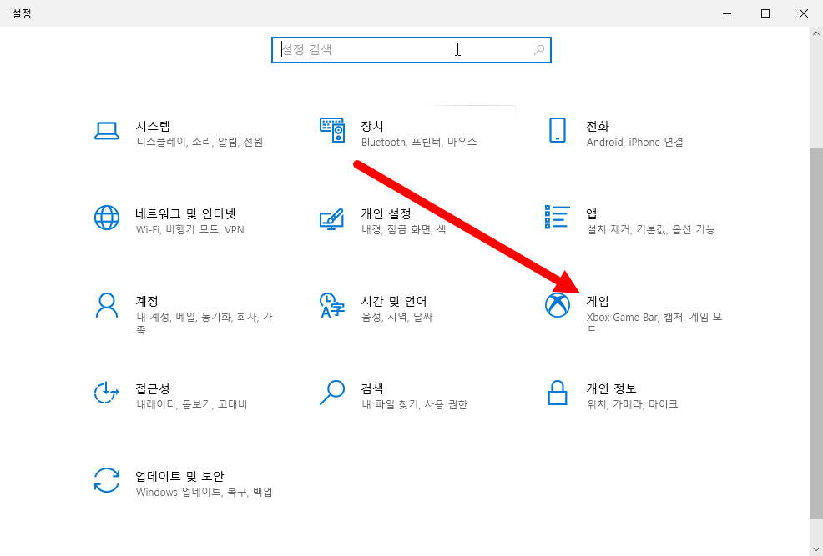Open the 시스템 settings laptop icon

107,131
